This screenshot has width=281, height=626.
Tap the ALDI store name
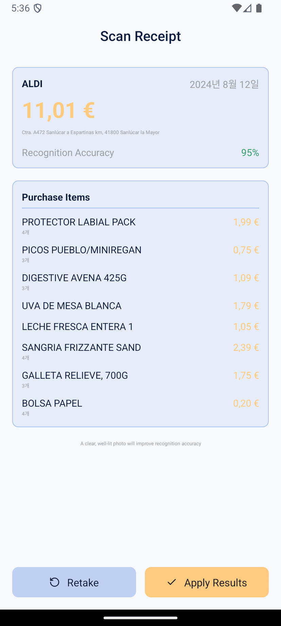(32, 84)
